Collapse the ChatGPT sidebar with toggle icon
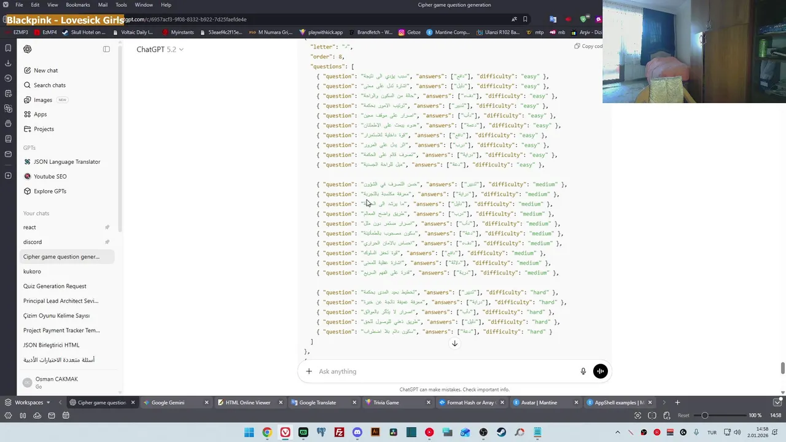The height and width of the screenshot is (442, 786). [106, 49]
